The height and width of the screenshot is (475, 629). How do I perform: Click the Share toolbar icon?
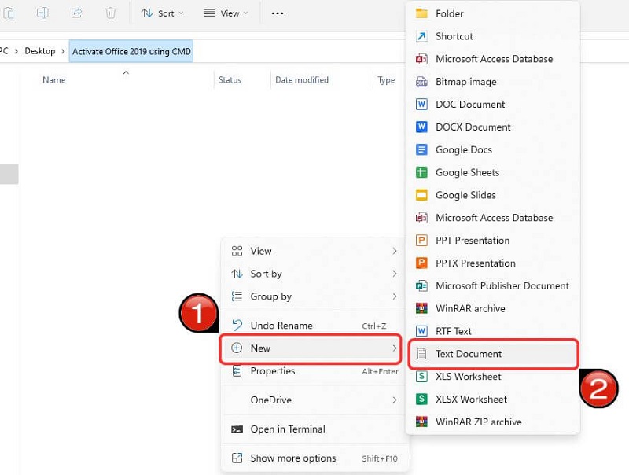tap(76, 13)
